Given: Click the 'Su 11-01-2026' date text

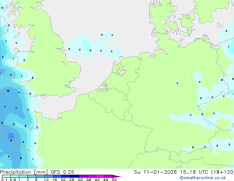Looking at the screenshot, I should pos(155,172).
